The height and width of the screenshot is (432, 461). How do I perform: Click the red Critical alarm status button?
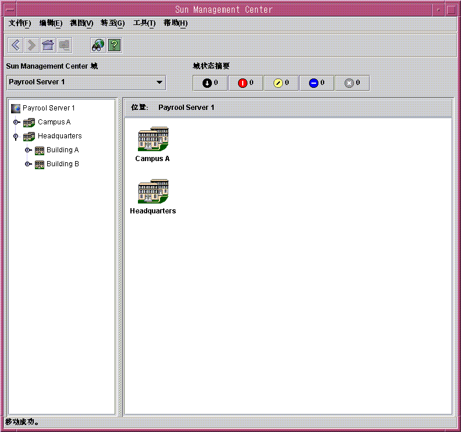point(246,83)
